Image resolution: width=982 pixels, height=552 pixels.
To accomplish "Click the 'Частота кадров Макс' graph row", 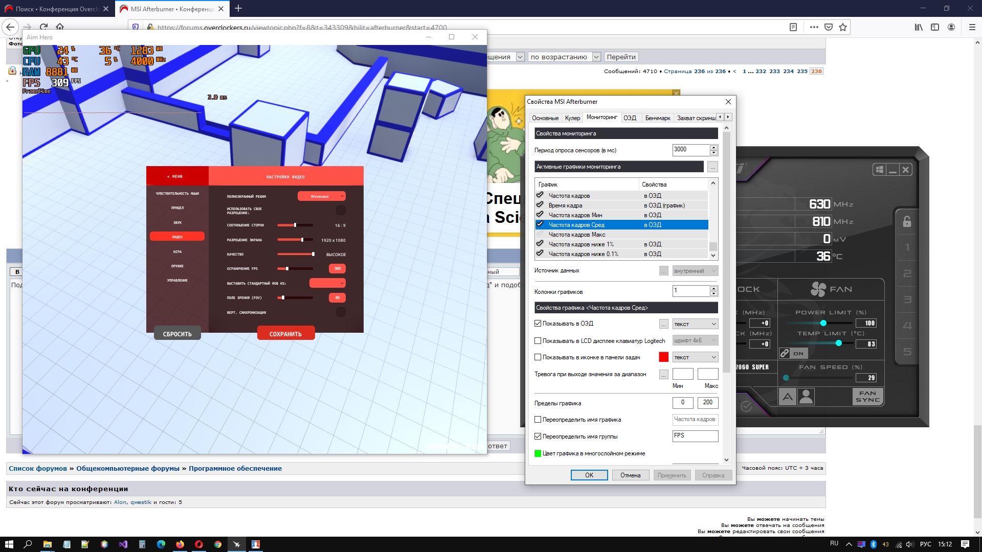I will 576,235.
